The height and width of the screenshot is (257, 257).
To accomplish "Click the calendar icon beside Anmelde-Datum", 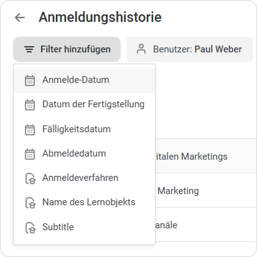I will click(30, 80).
